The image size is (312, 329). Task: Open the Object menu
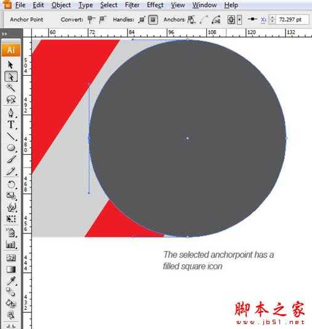[x=61, y=5]
